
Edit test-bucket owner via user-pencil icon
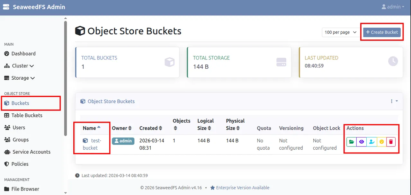point(371,142)
